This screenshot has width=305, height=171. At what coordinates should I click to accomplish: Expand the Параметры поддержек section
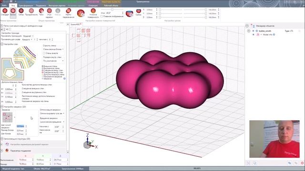(1, 151)
